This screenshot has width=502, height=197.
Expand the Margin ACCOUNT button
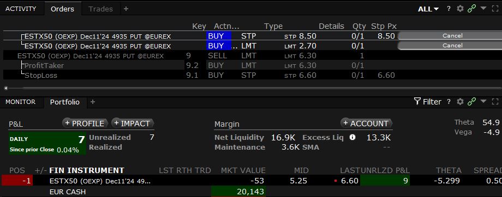[366, 123]
